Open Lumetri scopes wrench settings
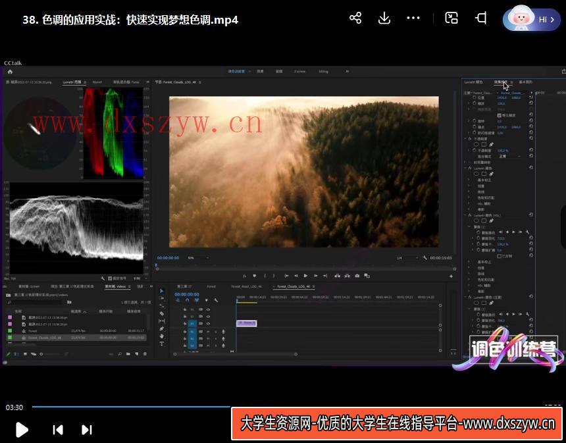Screen dimensions: 566x443 pyautogui.click(x=103, y=278)
